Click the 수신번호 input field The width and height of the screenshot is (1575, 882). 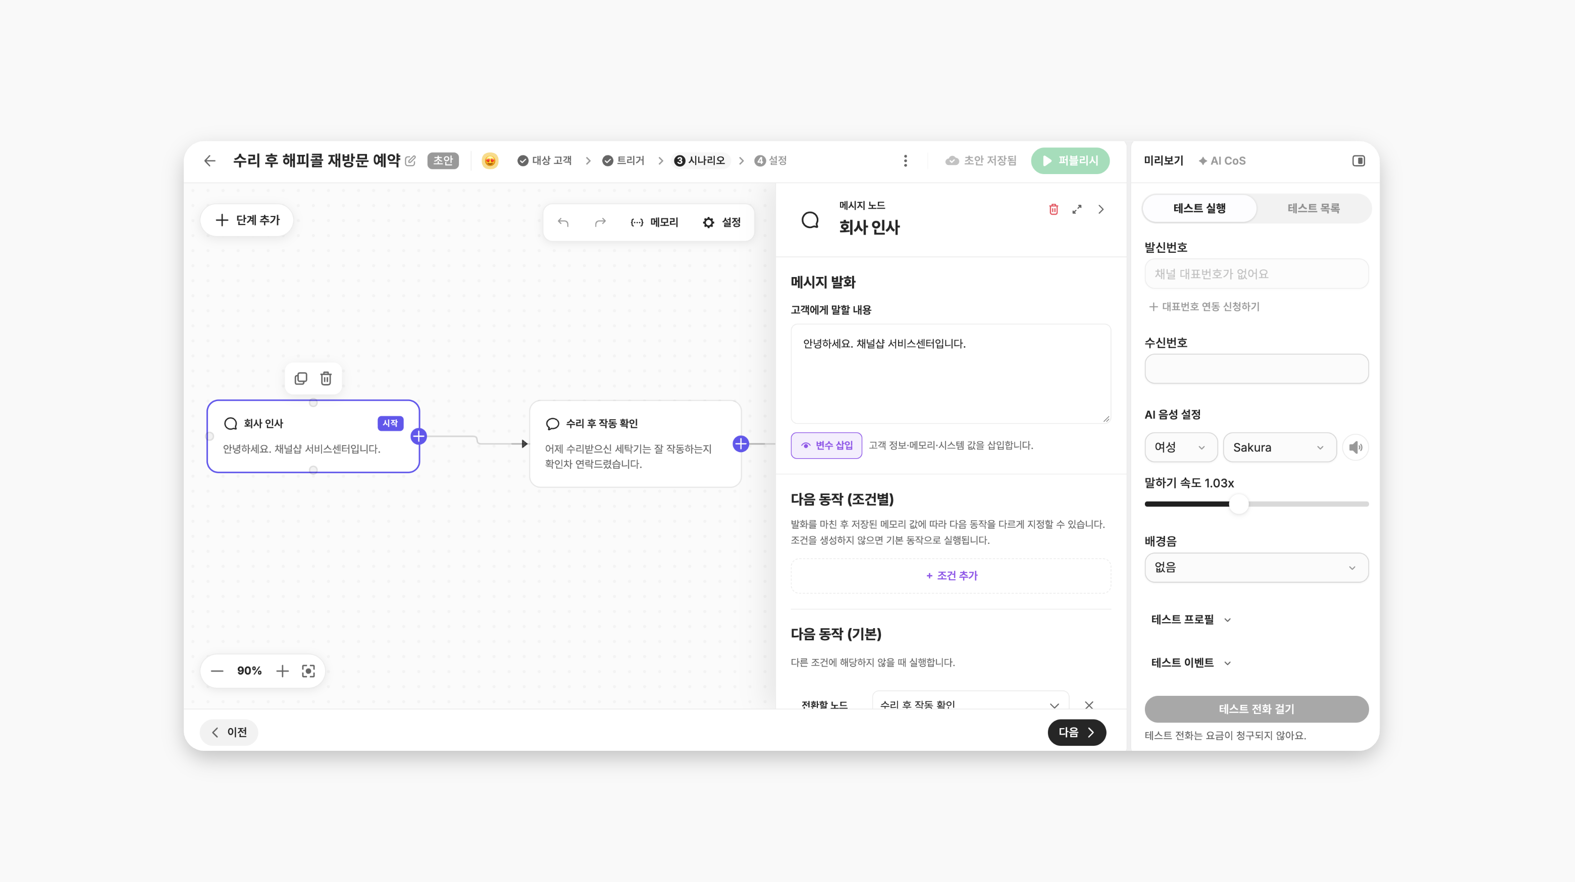(x=1256, y=369)
